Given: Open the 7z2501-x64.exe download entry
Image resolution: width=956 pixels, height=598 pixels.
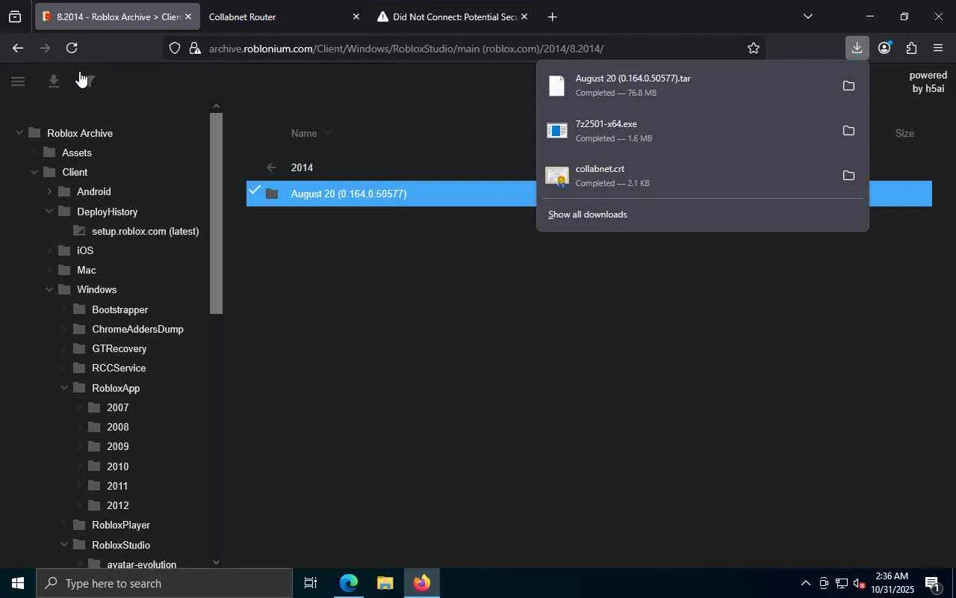Looking at the screenshot, I should (687, 130).
